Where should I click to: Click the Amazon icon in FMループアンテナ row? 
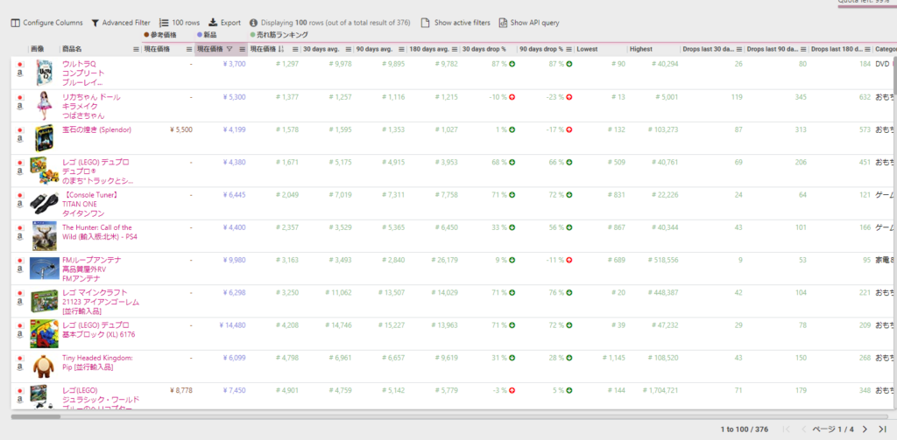(x=20, y=269)
